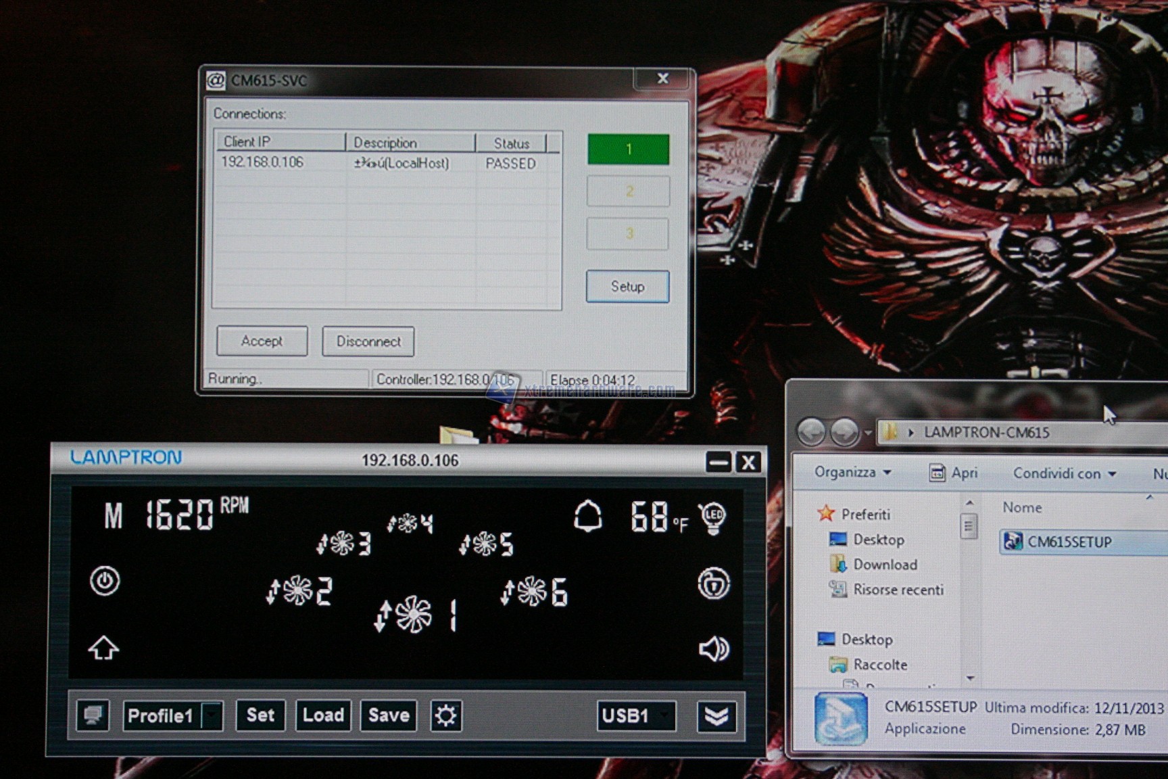
Task: Click the Setup button in CM615-SVC
Action: tap(627, 287)
